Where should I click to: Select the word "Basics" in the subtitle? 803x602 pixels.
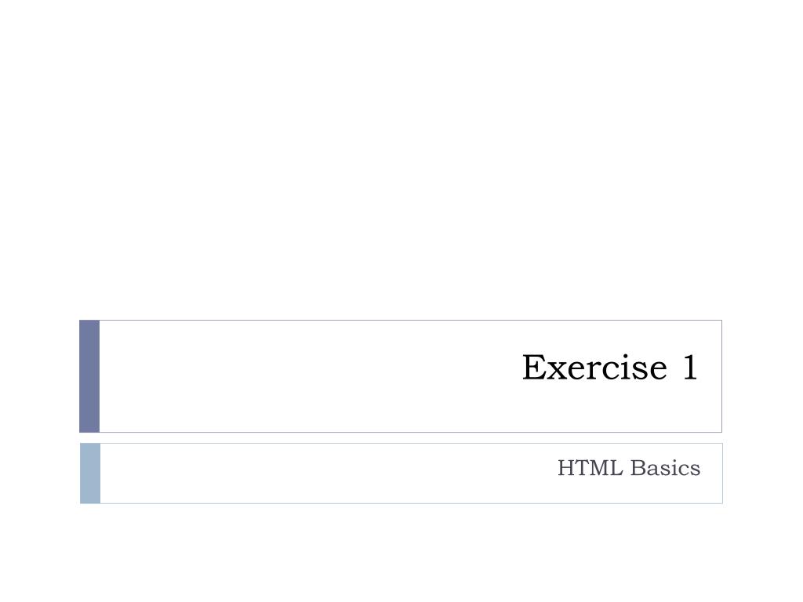point(665,468)
